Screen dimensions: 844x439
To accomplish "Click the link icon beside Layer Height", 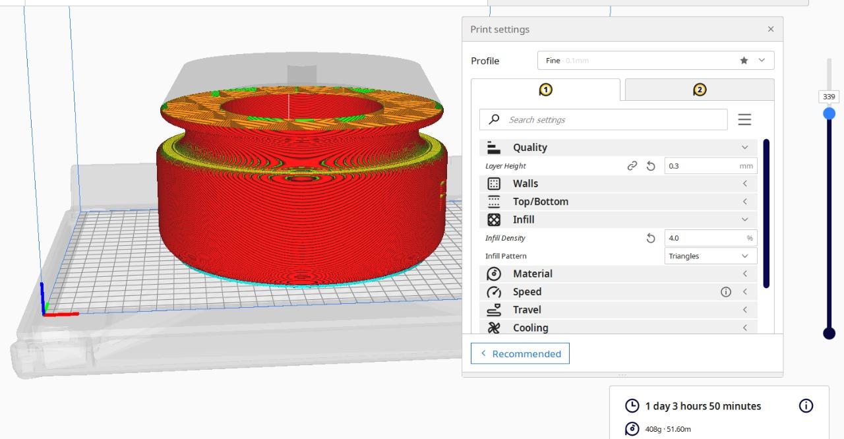I will coord(632,166).
